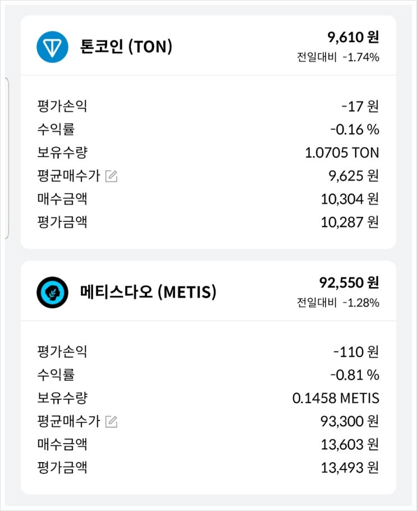Edit TON average purchase price pencil icon

click(112, 176)
